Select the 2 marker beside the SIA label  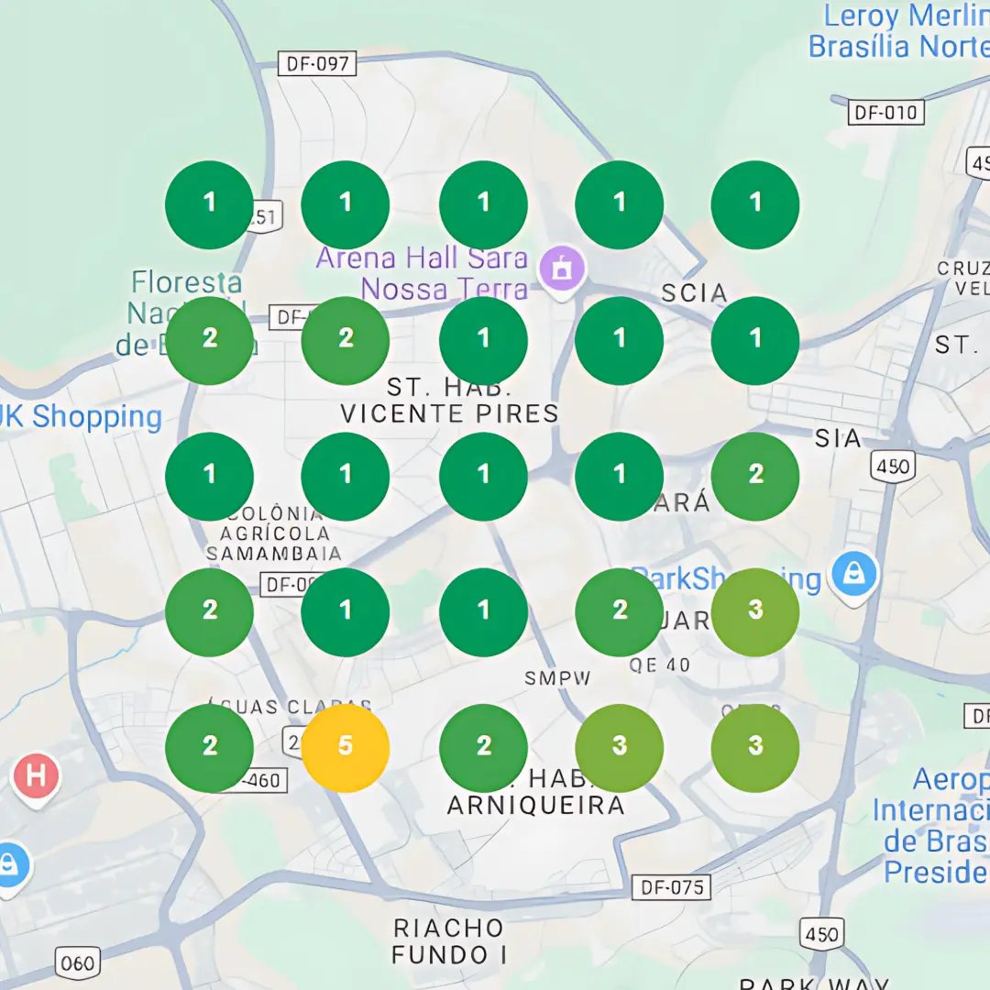(755, 476)
